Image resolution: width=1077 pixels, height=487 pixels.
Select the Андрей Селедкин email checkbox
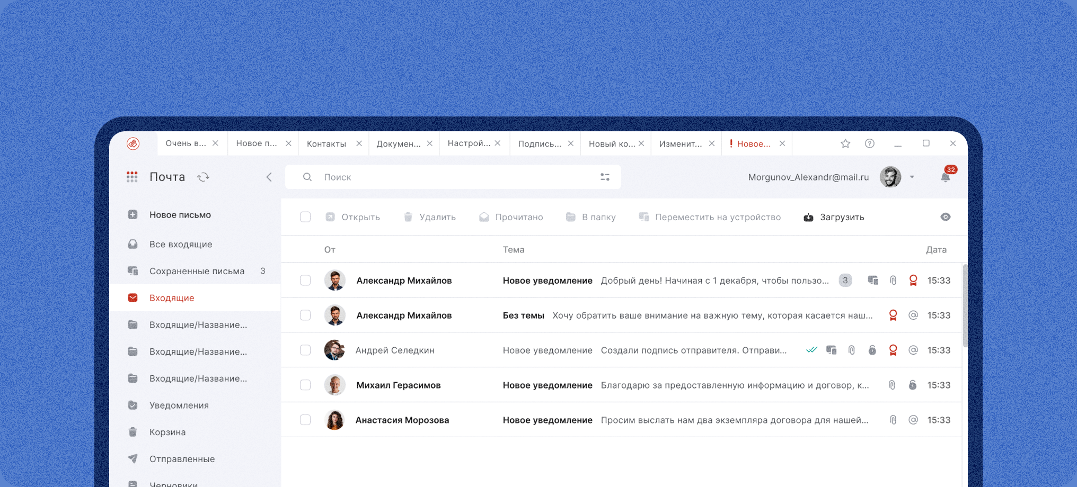click(x=305, y=350)
